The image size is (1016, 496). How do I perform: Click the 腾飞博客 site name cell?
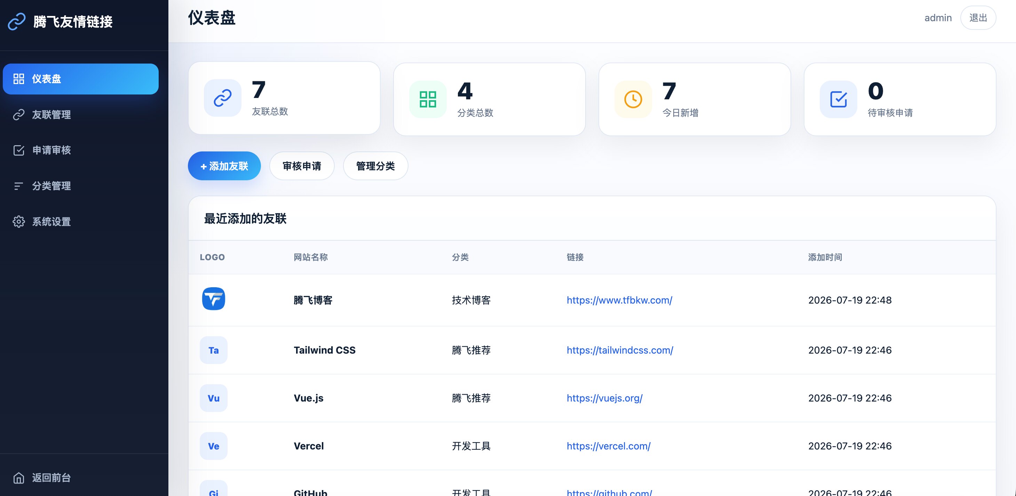point(313,300)
